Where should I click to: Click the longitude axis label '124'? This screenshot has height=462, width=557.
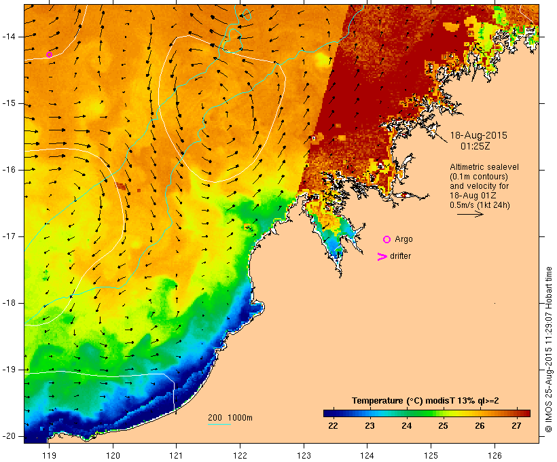click(367, 455)
